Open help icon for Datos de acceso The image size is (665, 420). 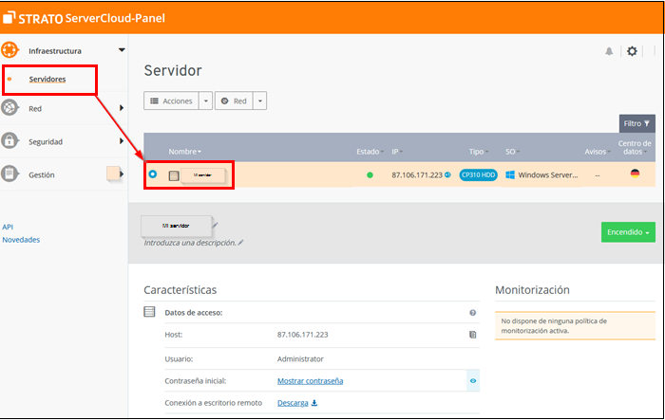[472, 313]
